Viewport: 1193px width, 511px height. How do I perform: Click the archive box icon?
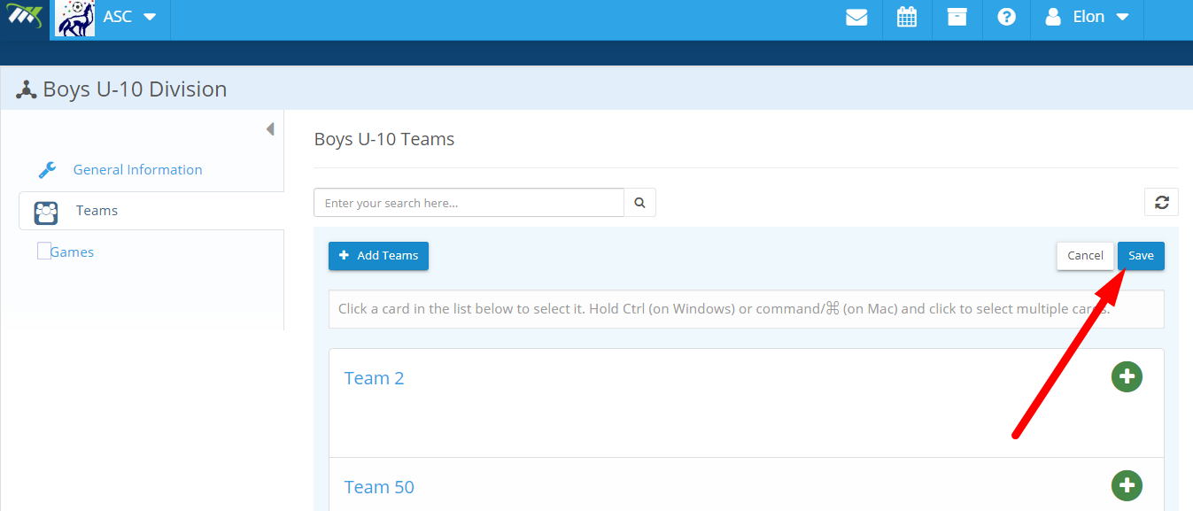point(957,17)
